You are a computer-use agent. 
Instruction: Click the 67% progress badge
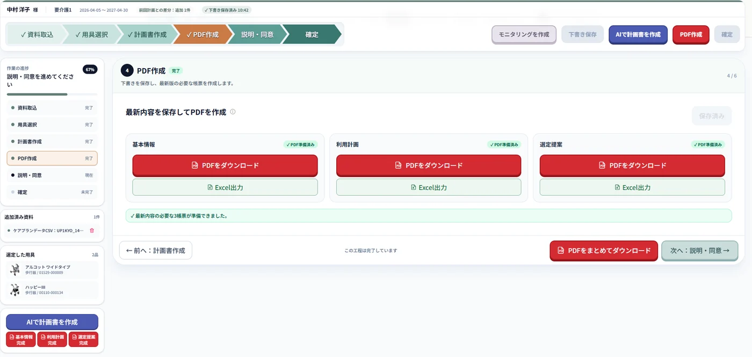(90, 69)
